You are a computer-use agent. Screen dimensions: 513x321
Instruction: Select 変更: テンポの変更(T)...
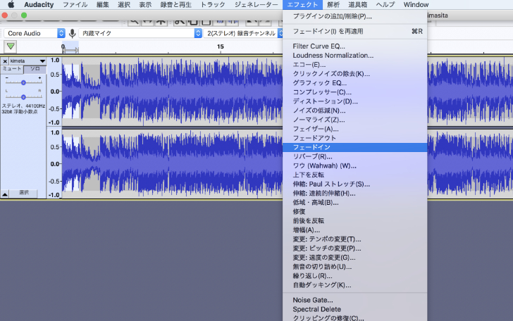click(355, 239)
